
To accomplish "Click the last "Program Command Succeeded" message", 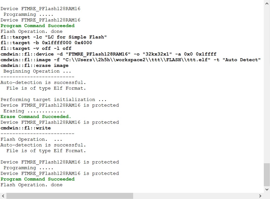I will (x=38, y=179).
